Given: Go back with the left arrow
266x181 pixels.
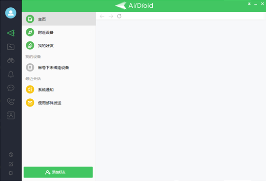Looking at the screenshot, I should coord(102,16).
